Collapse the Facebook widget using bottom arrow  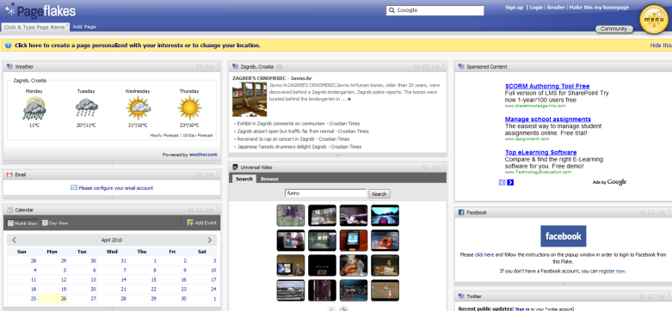pos(563,284)
